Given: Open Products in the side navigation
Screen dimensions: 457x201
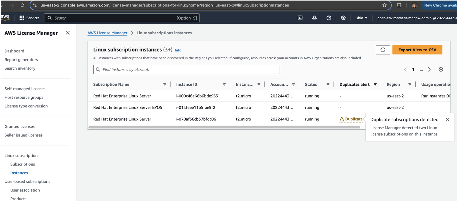Looking at the screenshot, I should tap(18, 198).
